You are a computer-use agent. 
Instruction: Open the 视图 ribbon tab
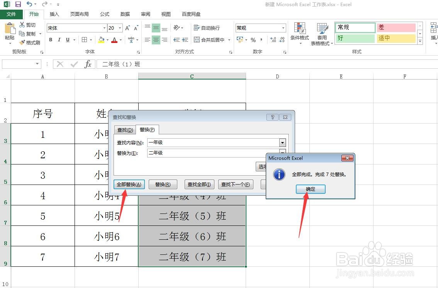click(x=166, y=14)
